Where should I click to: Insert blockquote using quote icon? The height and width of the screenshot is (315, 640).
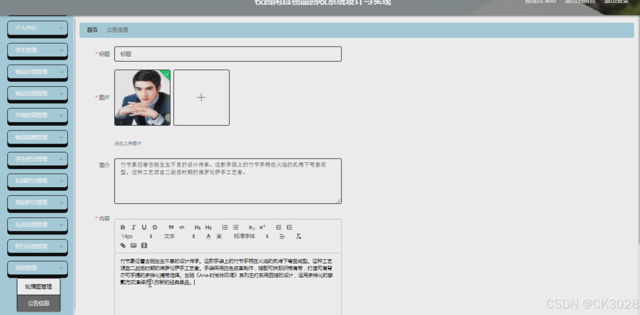pyautogui.click(x=171, y=227)
